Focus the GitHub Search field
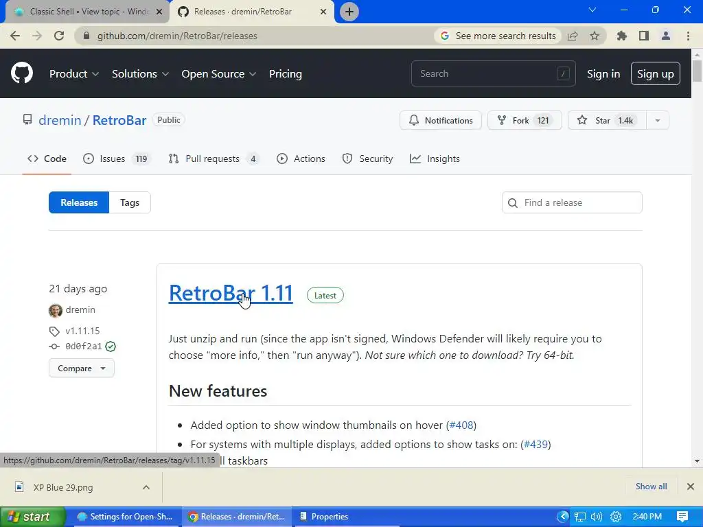 click(x=493, y=73)
